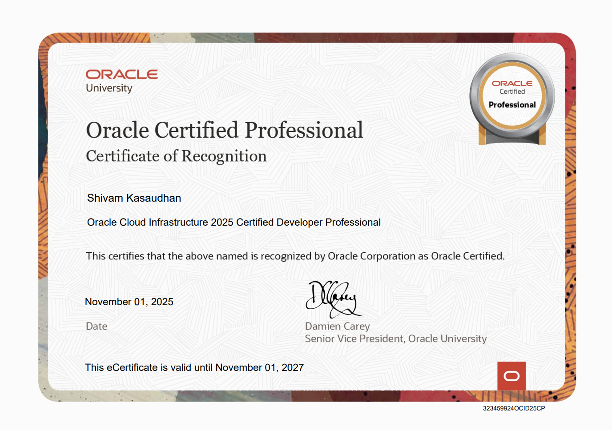Click the Oracle Certified Professional heading
This screenshot has height=430, width=612.
[x=225, y=130]
